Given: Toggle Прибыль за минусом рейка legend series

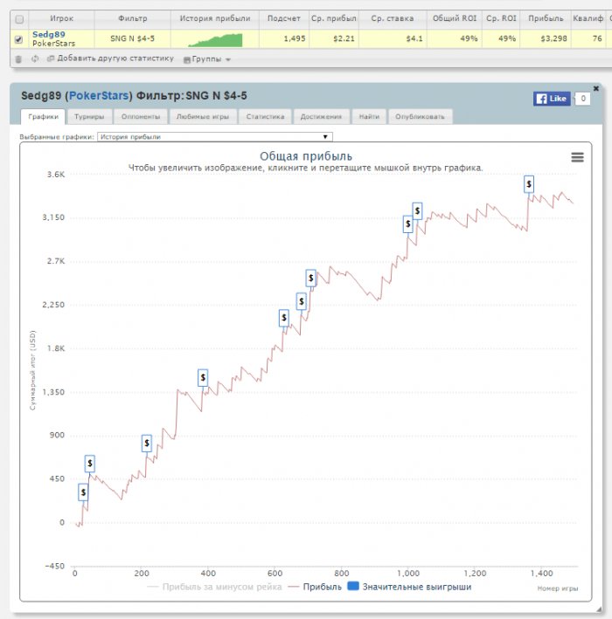Looking at the screenshot, I should point(214,587).
